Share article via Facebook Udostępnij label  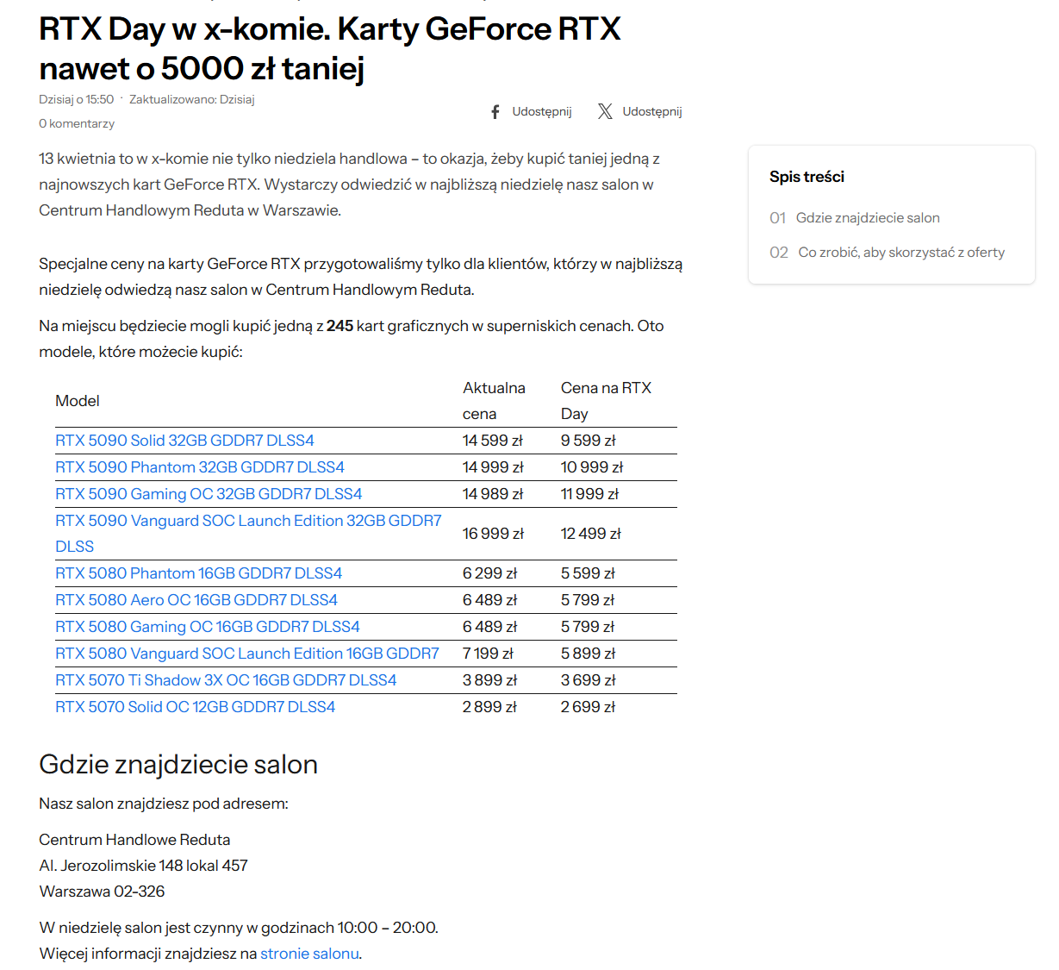tap(542, 111)
